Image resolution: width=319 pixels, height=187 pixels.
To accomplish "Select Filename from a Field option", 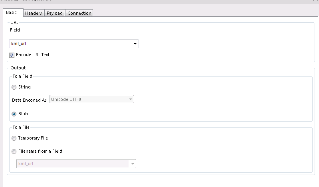I will pos(14,152).
